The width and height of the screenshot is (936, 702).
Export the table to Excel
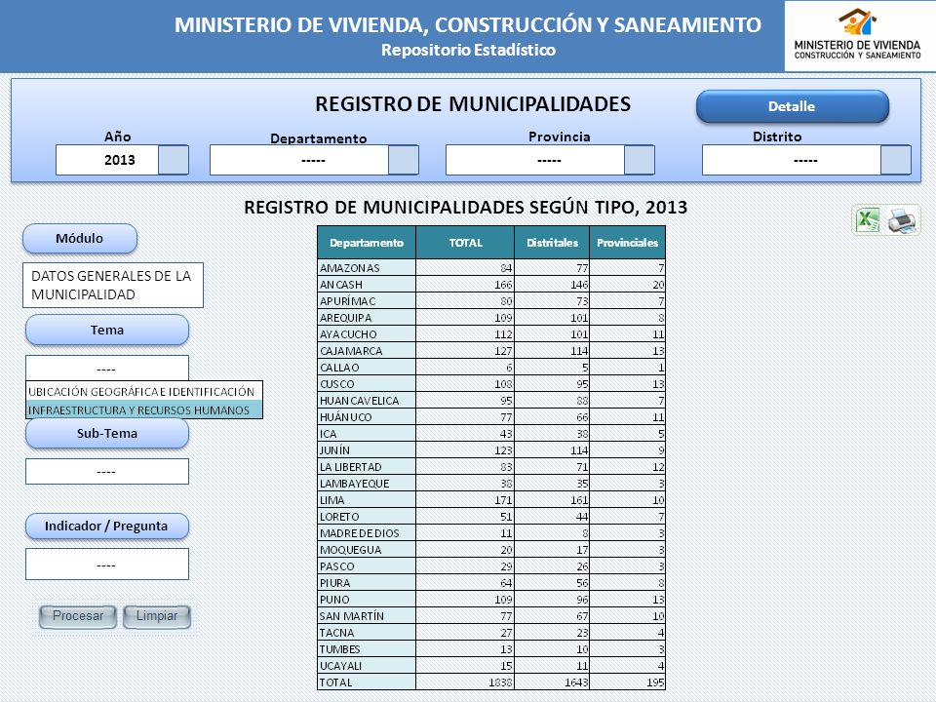(868, 219)
